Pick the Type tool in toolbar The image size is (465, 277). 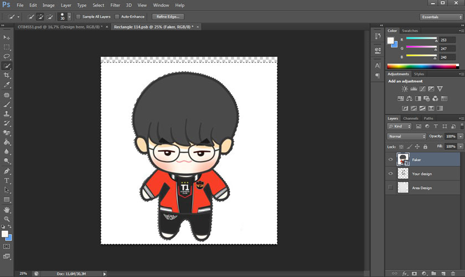[x=7, y=180]
